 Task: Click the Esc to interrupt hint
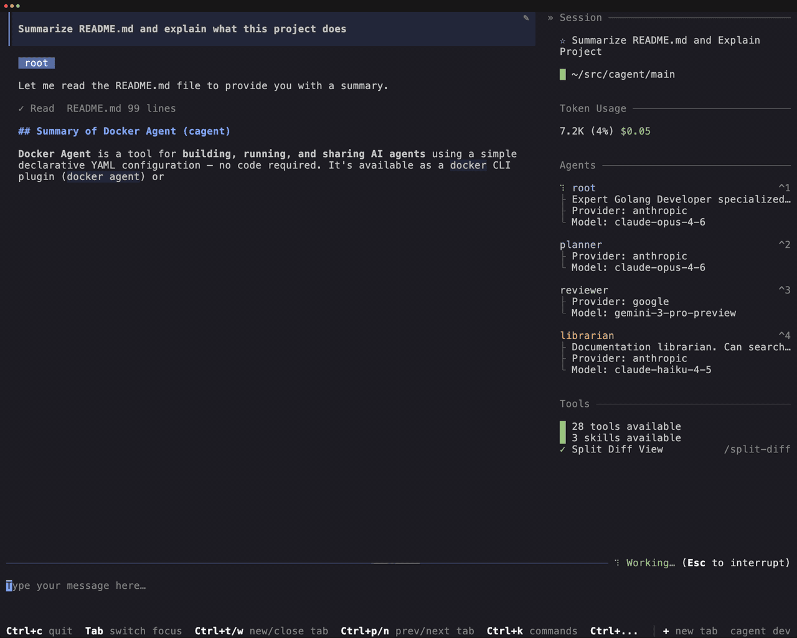click(736, 563)
